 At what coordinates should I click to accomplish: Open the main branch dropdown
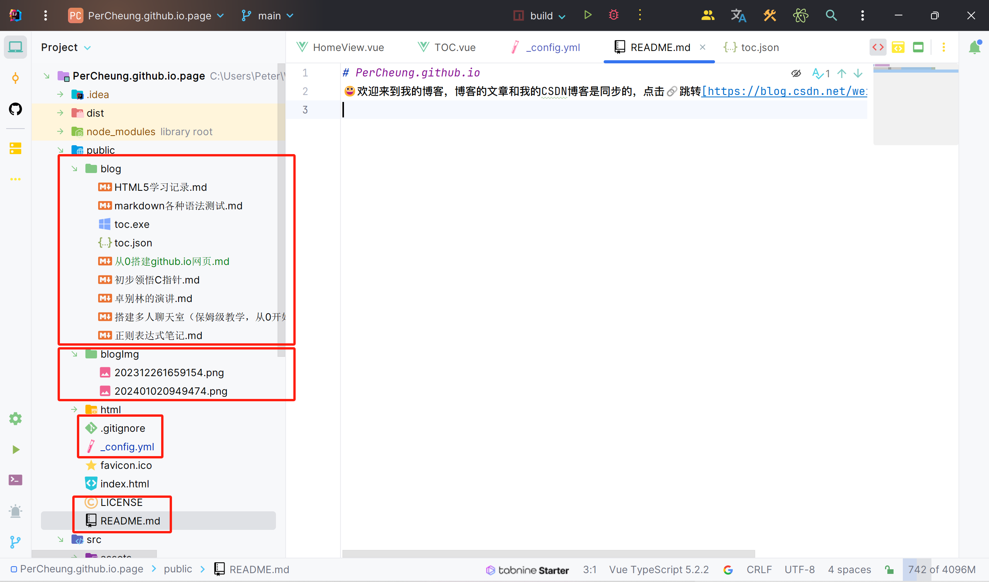pyautogui.click(x=268, y=16)
